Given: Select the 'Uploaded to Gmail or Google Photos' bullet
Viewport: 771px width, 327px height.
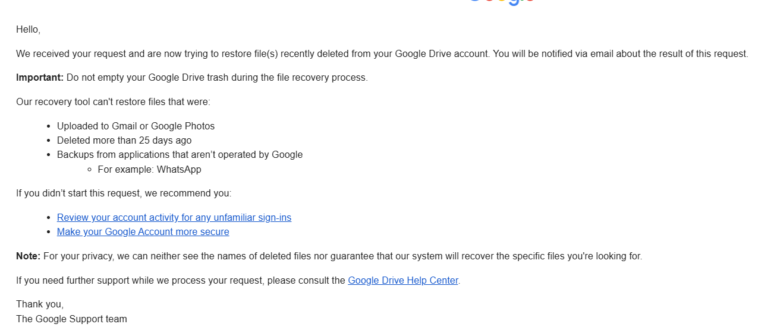Looking at the screenshot, I should pyautogui.click(x=136, y=126).
